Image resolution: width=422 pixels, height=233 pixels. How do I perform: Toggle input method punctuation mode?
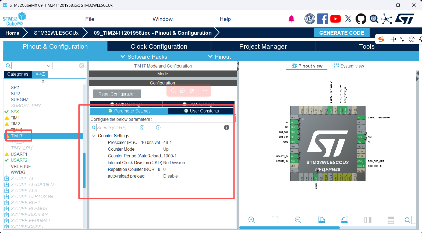point(402,39)
